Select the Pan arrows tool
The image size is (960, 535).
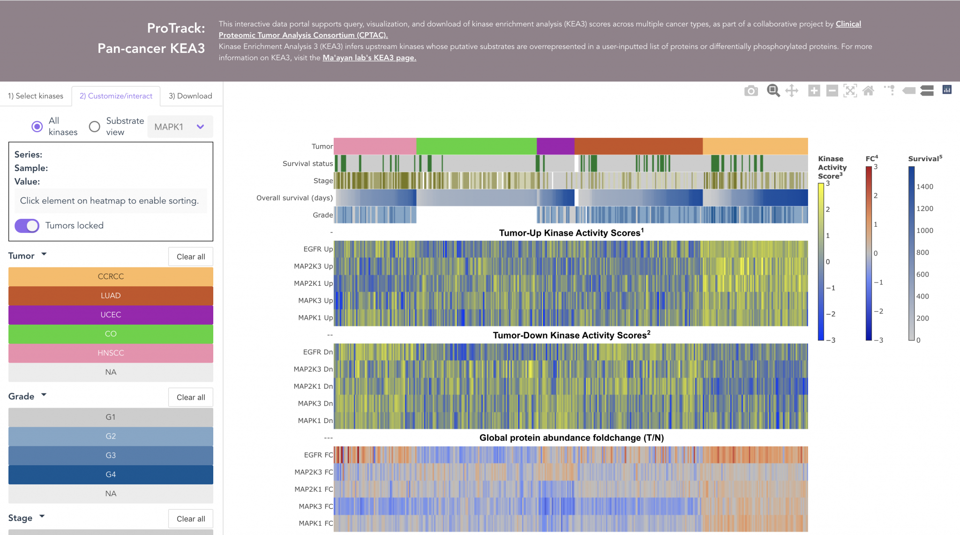click(x=792, y=91)
